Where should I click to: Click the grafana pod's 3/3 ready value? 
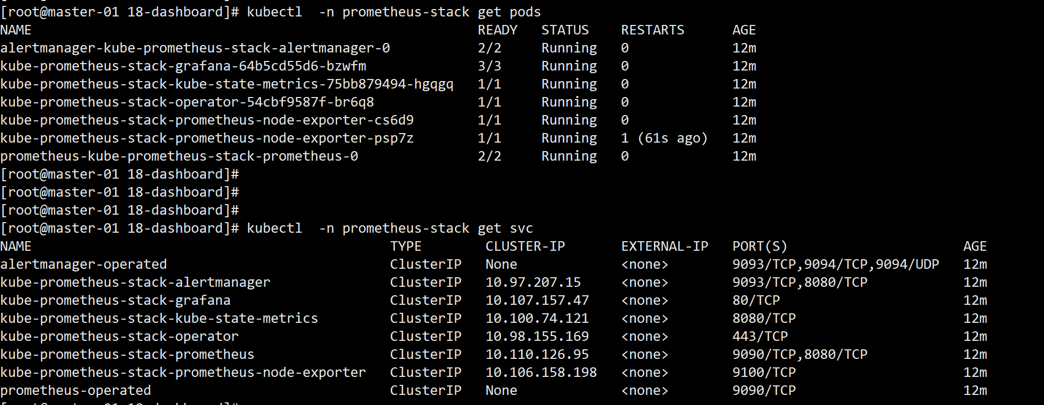pyautogui.click(x=489, y=66)
